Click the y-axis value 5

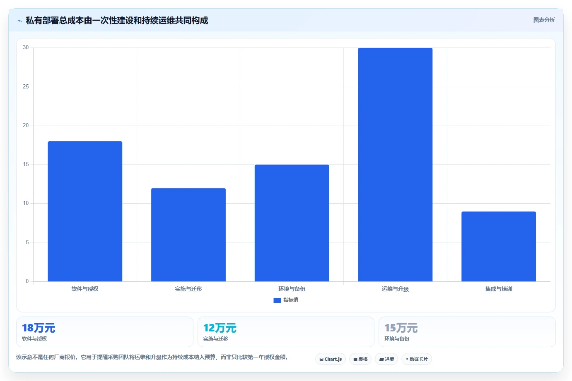coord(27,243)
